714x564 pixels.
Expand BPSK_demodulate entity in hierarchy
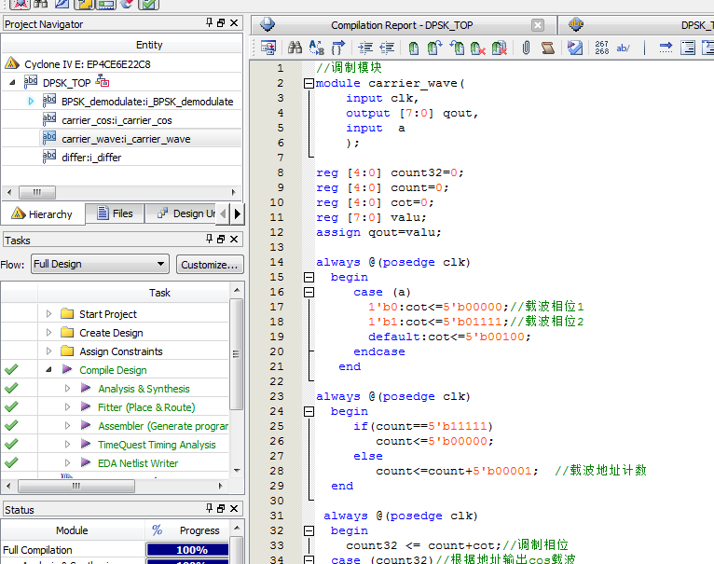pos(31,101)
